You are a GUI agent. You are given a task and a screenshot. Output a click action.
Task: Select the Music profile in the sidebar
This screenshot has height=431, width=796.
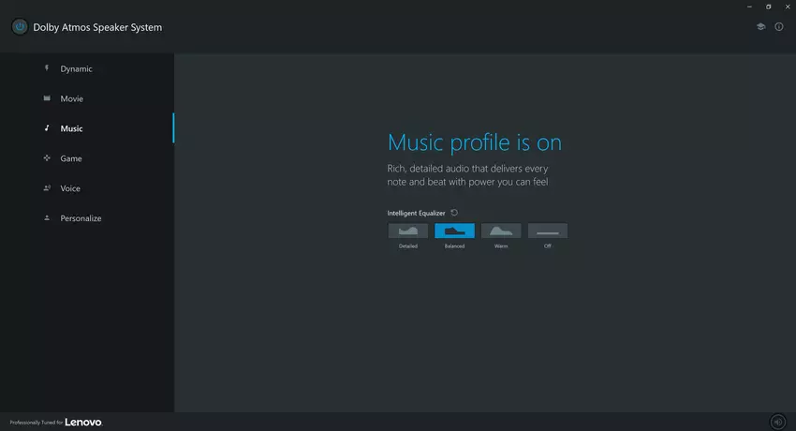click(x=71, y=129)
